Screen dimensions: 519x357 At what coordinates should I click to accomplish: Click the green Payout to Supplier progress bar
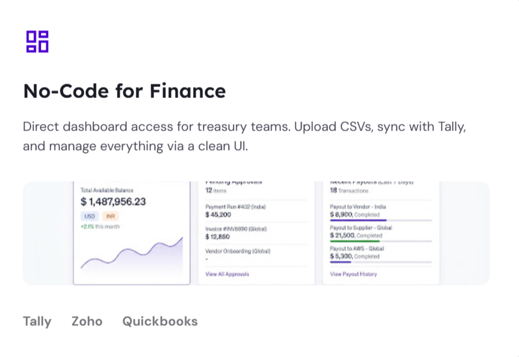coord(380,241)
